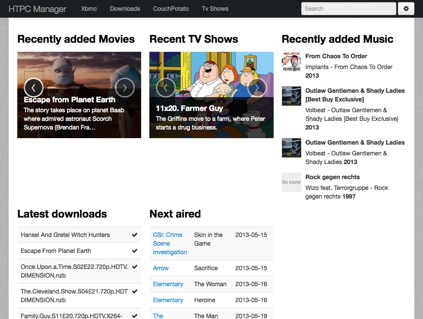Go to previous TV show slide
Image resolution: width=423 pixels, height=319 pixels.
(x=166, y=88)
